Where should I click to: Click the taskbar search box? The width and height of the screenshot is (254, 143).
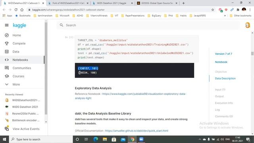click(41, 139)
